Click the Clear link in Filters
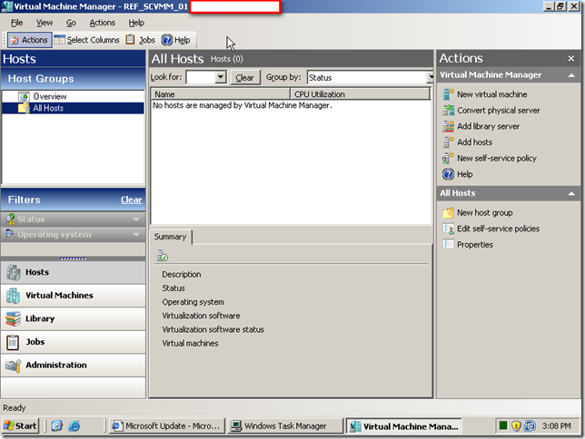 coord(132,200)
